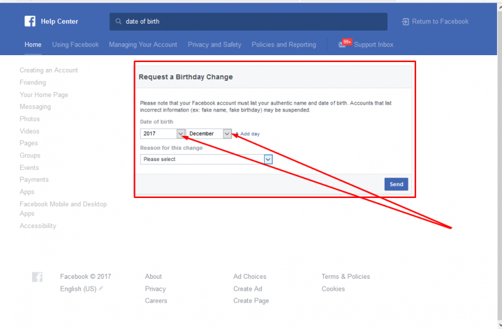The width and height of the screenshot is (502, 329).
Task: Open the Using Facebook menu
Action: [75, 44]
